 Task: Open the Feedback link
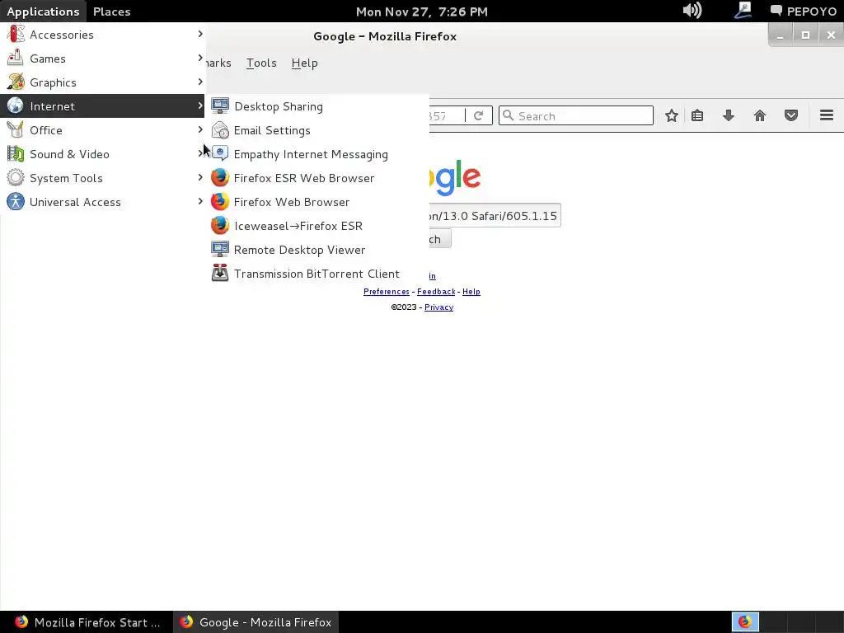(436, 292)
